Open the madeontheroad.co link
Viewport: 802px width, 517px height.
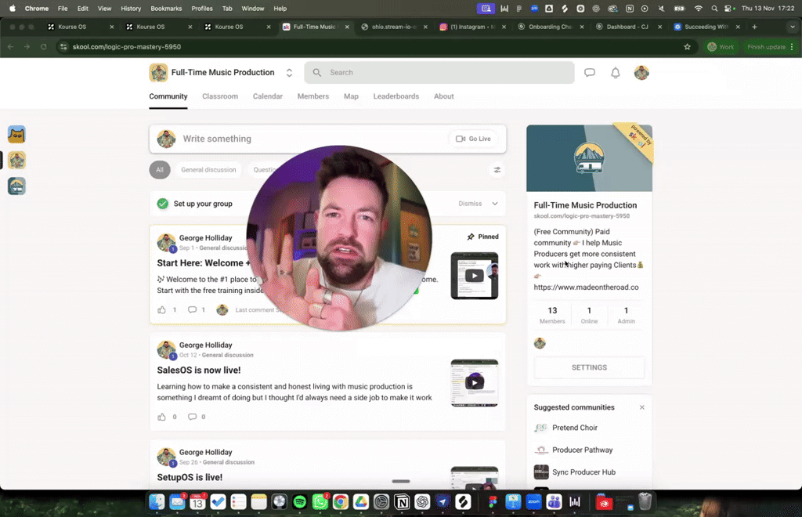(x=586, y=287)
